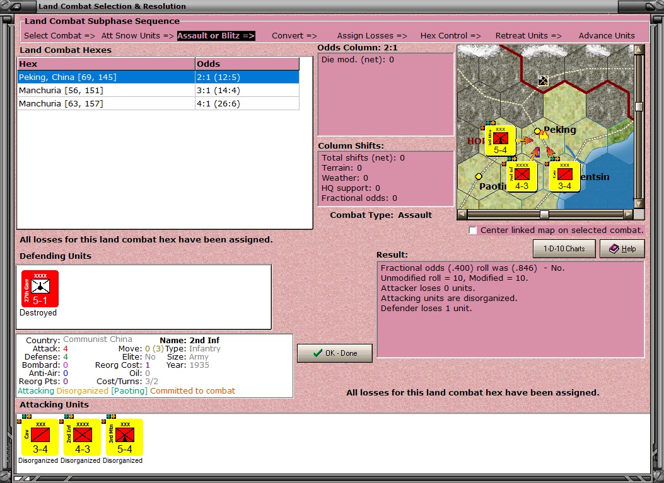Select the Cav 3-4 attacking unit counter
This screenshot has height=483, width=664.
40,437
